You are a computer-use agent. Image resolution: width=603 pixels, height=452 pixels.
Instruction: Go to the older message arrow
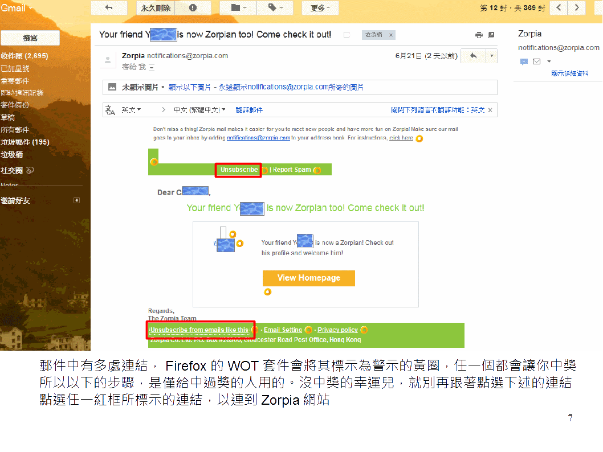click(x=576, y=7)
